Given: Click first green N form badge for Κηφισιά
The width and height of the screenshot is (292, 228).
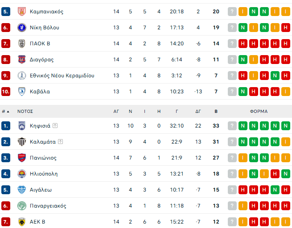Looking at the screenshot, I should (x=243, y=126).
